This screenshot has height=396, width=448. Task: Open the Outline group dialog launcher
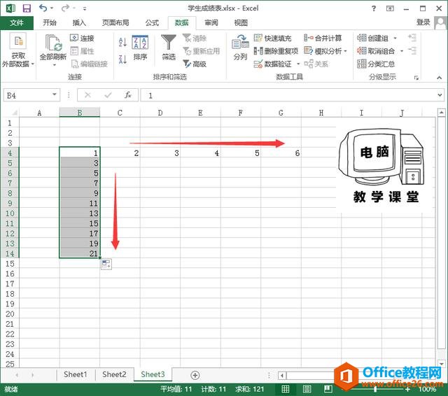click(x=416, y=78)
